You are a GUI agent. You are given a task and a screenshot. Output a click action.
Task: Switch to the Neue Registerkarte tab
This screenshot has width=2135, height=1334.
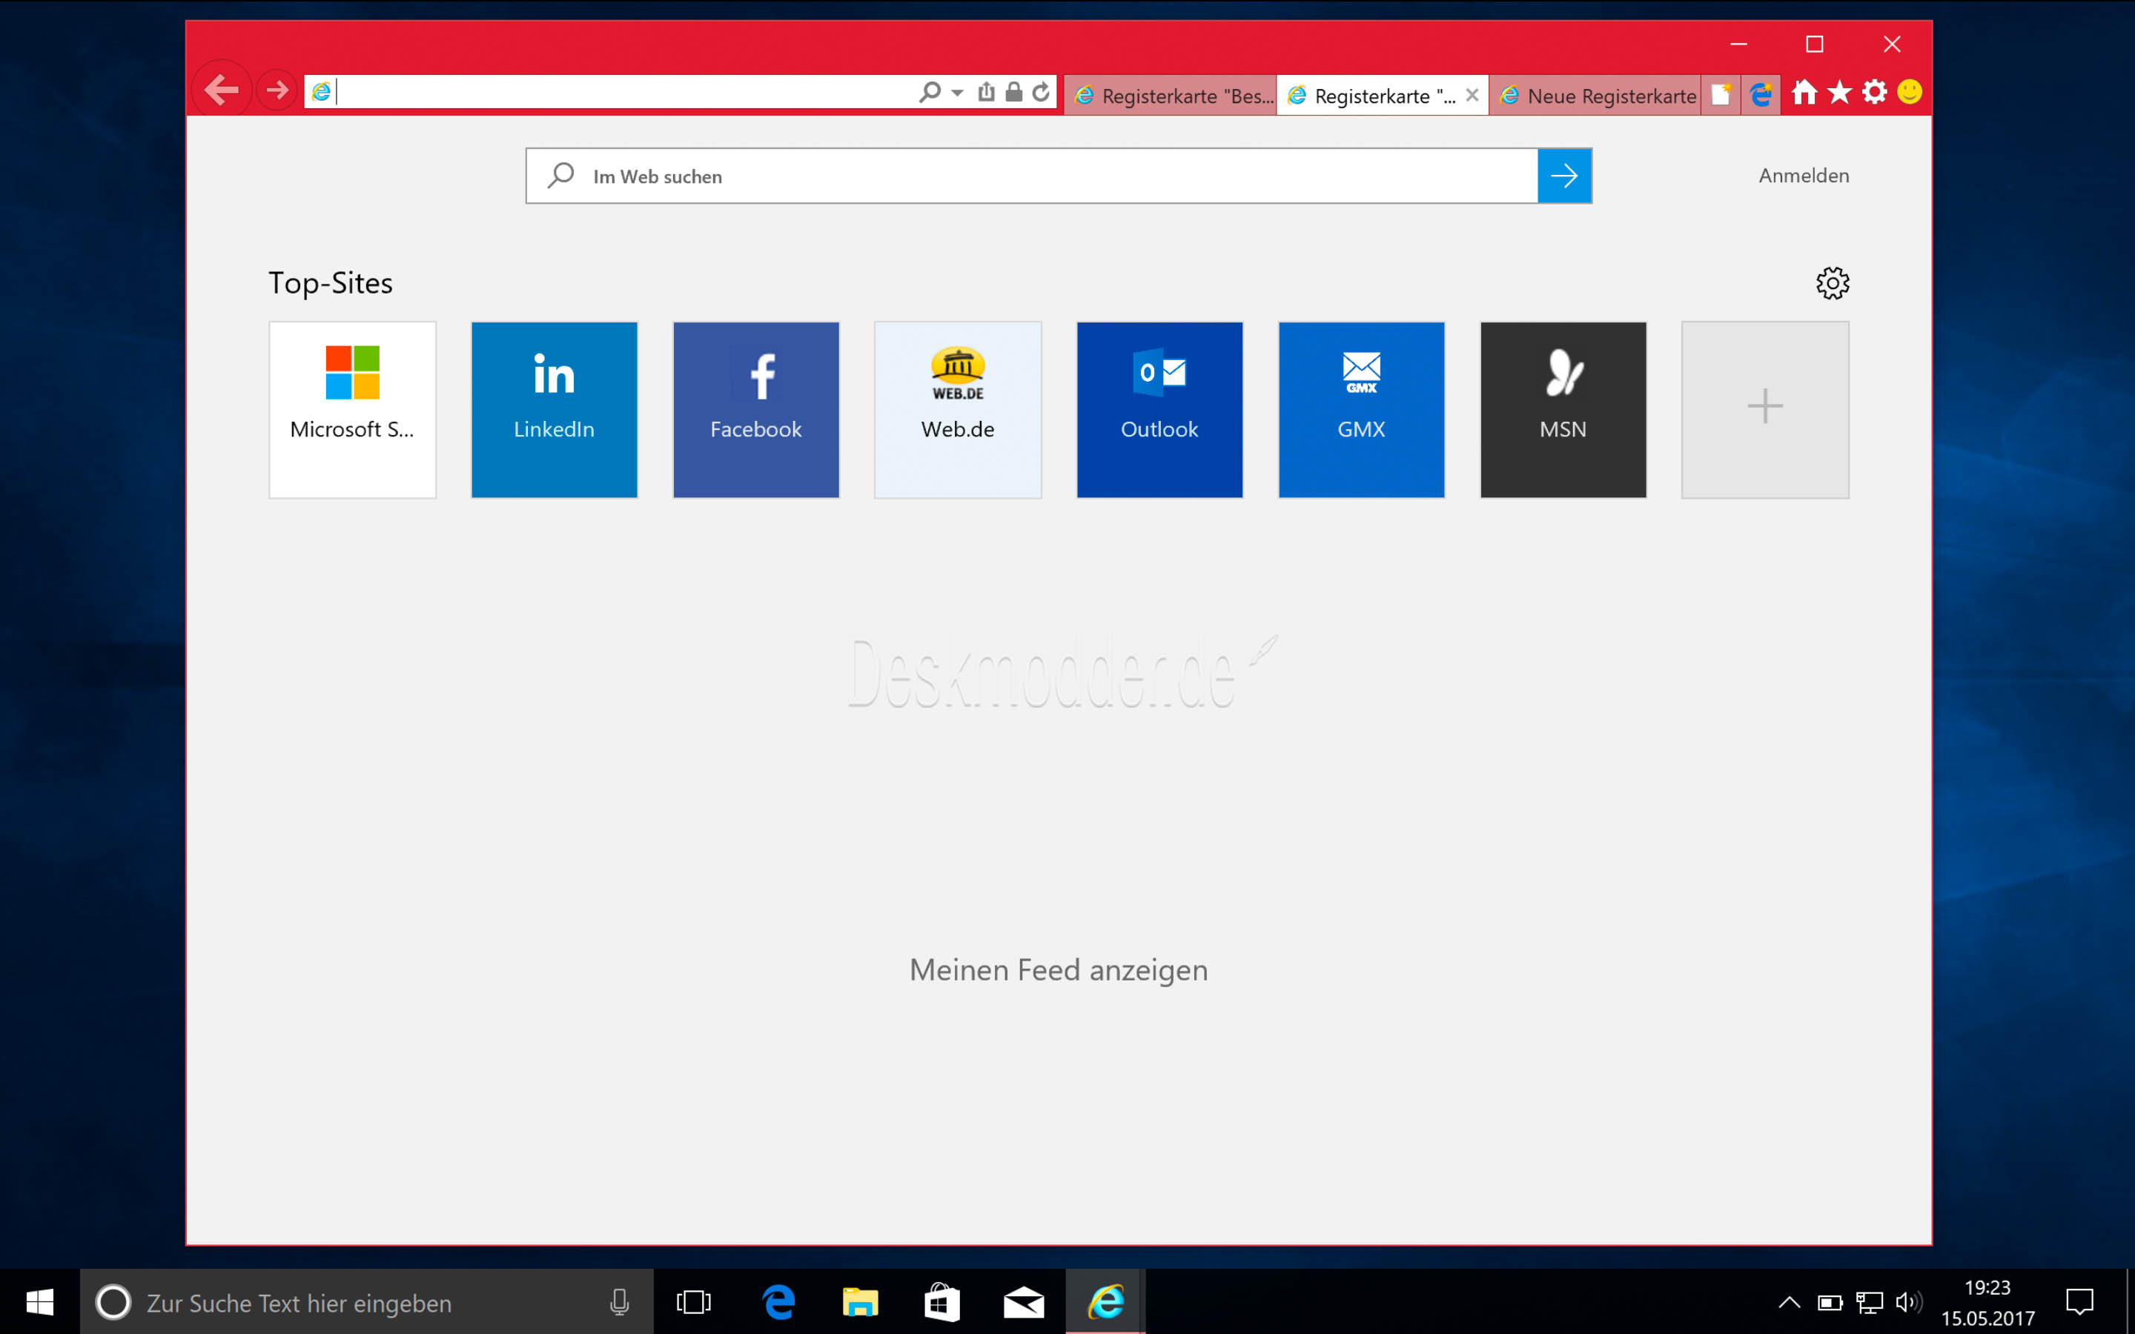tap(1595, 96)
